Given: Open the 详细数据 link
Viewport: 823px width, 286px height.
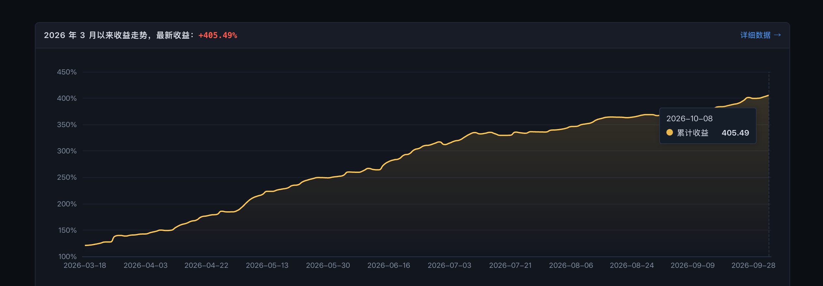Looking at the screenshot, I should tap(760, 35).
